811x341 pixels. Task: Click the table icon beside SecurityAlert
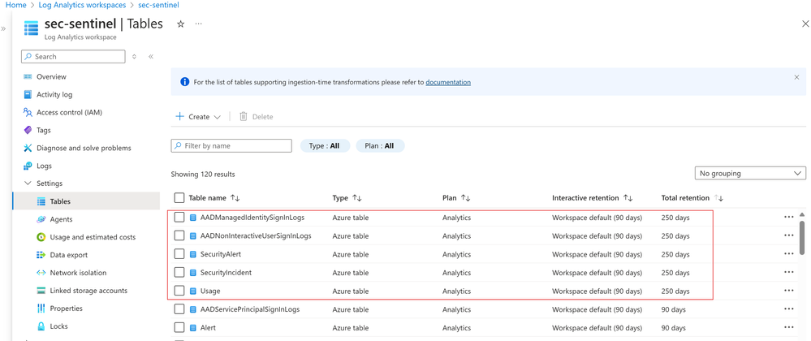(x=193, y=254)
